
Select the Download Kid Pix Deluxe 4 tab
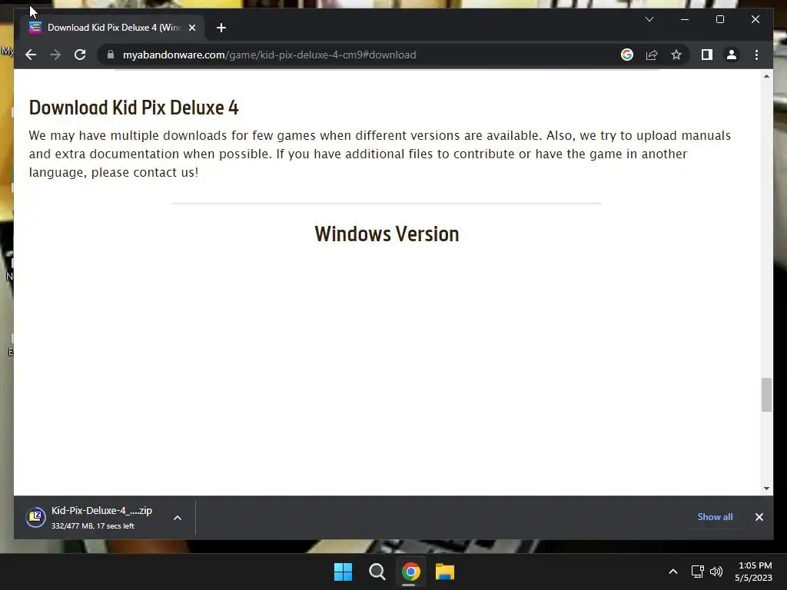click(x=113, y=28)
